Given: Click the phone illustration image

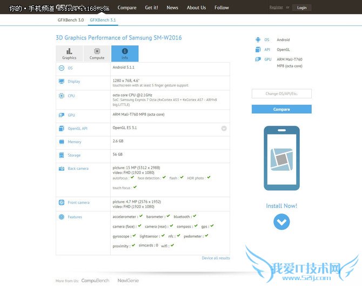Looking at the screenshot, I should point(281,158).
